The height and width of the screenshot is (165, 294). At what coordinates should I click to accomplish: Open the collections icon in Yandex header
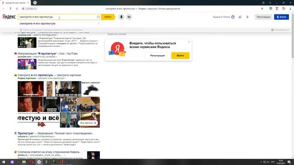tap(240, 17)
